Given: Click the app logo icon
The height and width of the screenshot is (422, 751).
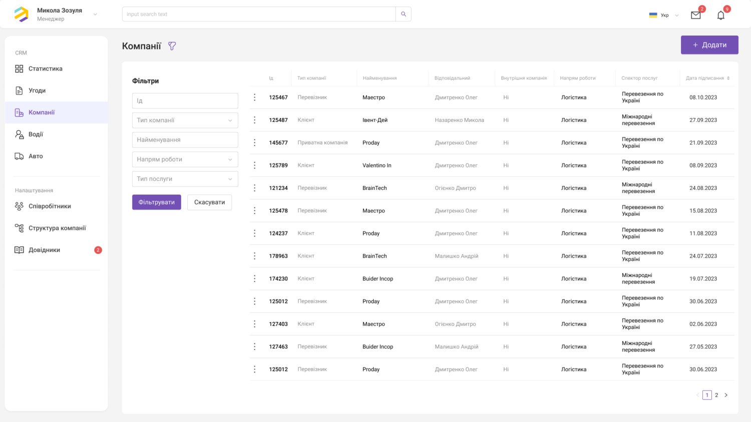Looking at the screenshot, I should click(21, 14).
